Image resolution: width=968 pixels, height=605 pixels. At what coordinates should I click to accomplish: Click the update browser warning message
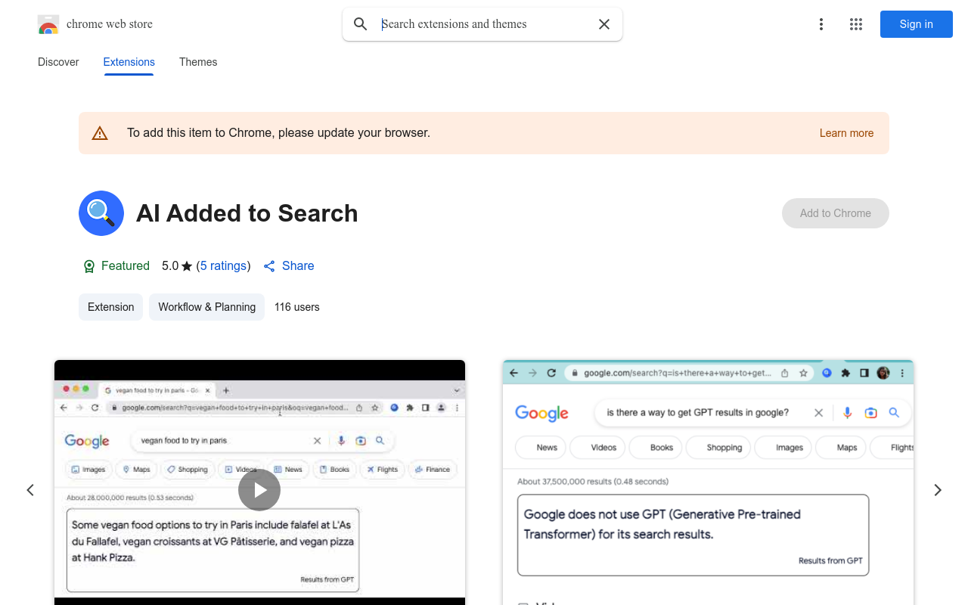click(278, 133)
